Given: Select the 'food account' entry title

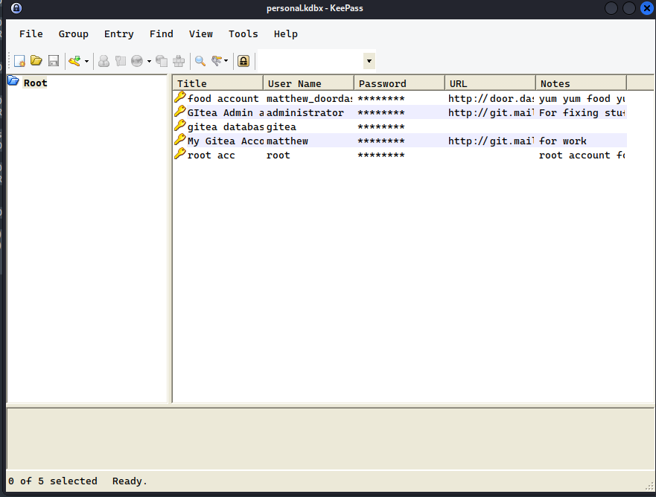Looking at the screenshot, I should [223, 99].
